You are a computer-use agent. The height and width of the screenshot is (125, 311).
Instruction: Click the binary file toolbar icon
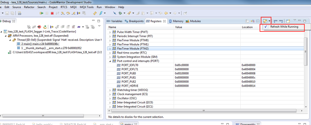point(19,13)
